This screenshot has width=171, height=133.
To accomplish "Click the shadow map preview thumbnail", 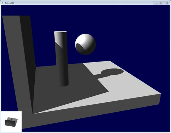I will coord(11,122).
